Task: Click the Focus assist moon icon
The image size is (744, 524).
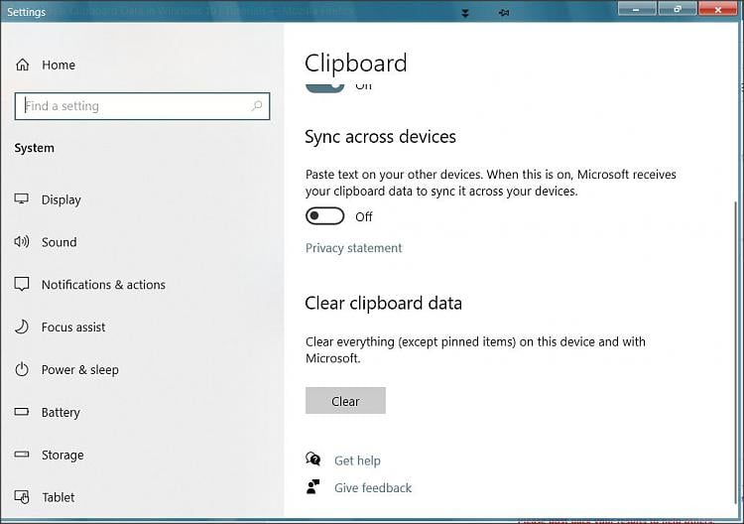Action: 22,327
